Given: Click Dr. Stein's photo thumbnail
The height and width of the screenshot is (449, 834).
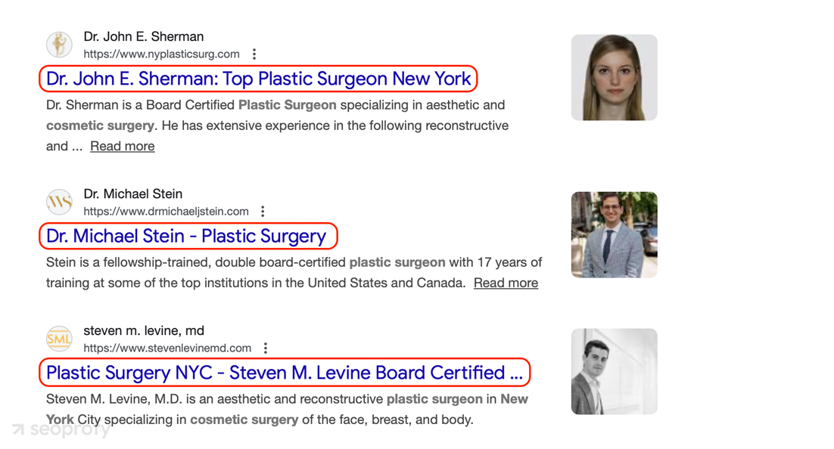Looking at the screenshot, I should [x=614, y=234].
